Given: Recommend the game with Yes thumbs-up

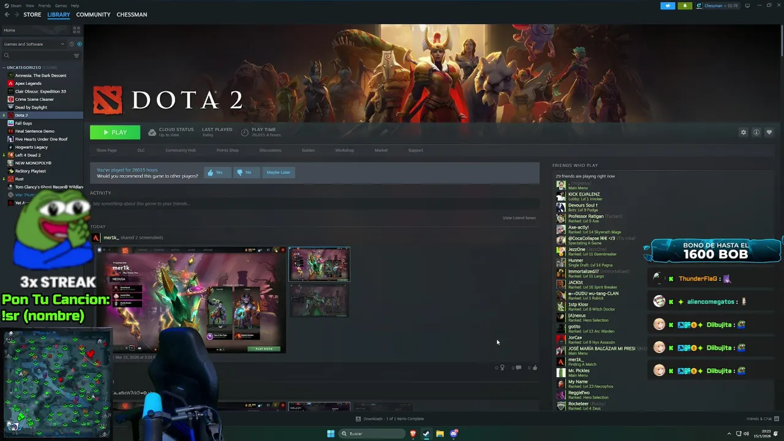Looking at the screenshot, I should tap(216, 172).
